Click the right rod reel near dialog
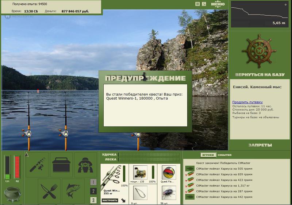This screenshot has height=205, width=292. pos(137,134)
